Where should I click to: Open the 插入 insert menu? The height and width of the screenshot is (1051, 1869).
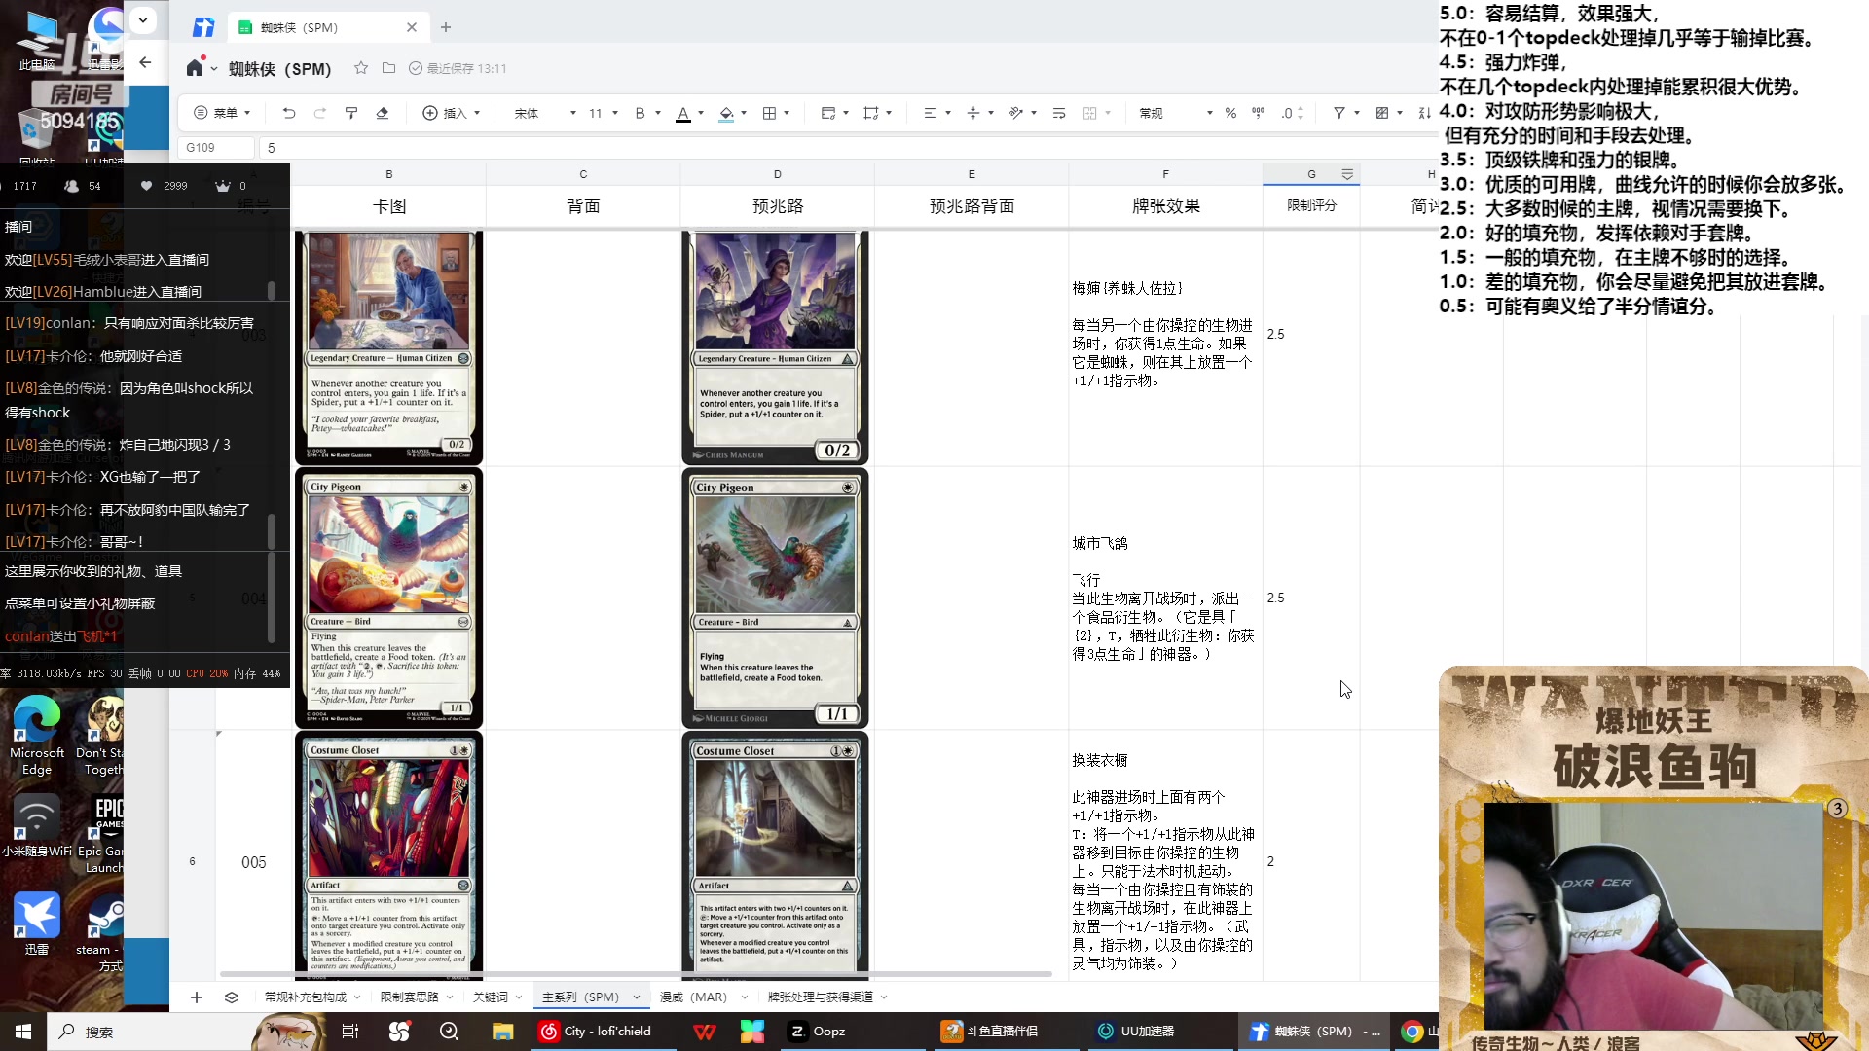[x=452, y=113]
